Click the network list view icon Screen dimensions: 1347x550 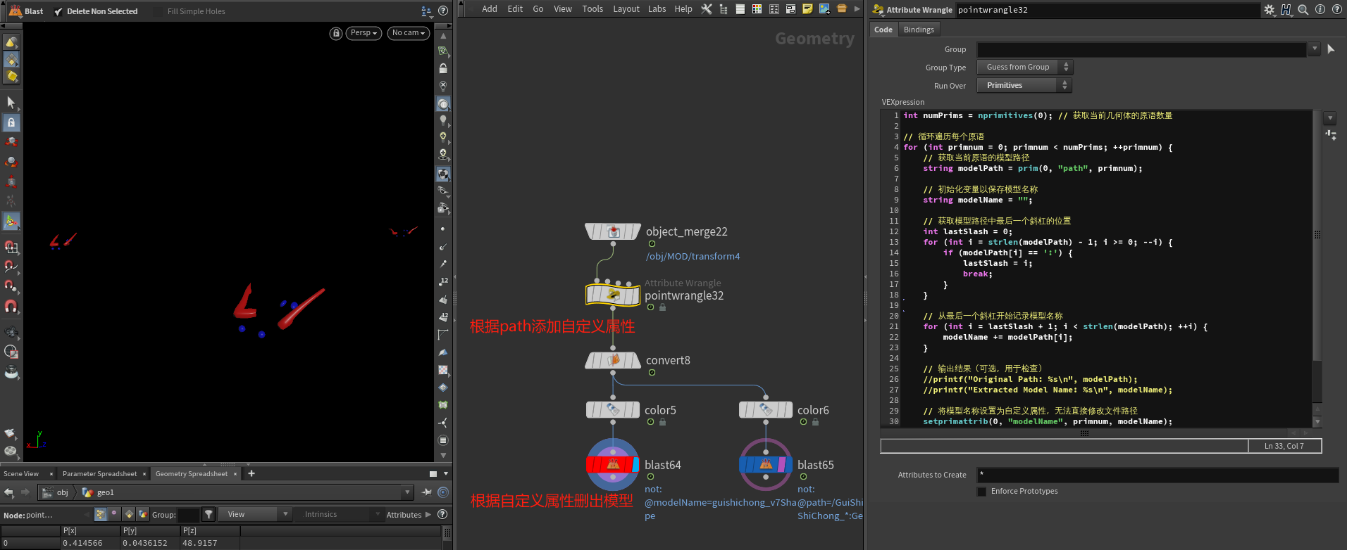click(x=740, y=9)
